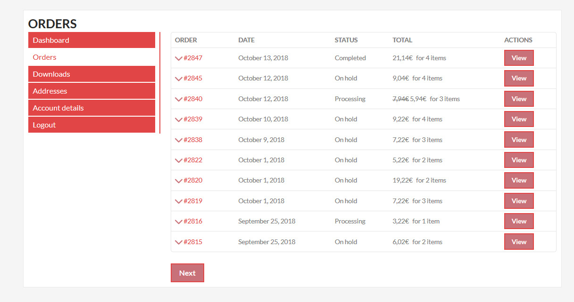
Task: View the October 13 completed order
Action: (519, 58)
